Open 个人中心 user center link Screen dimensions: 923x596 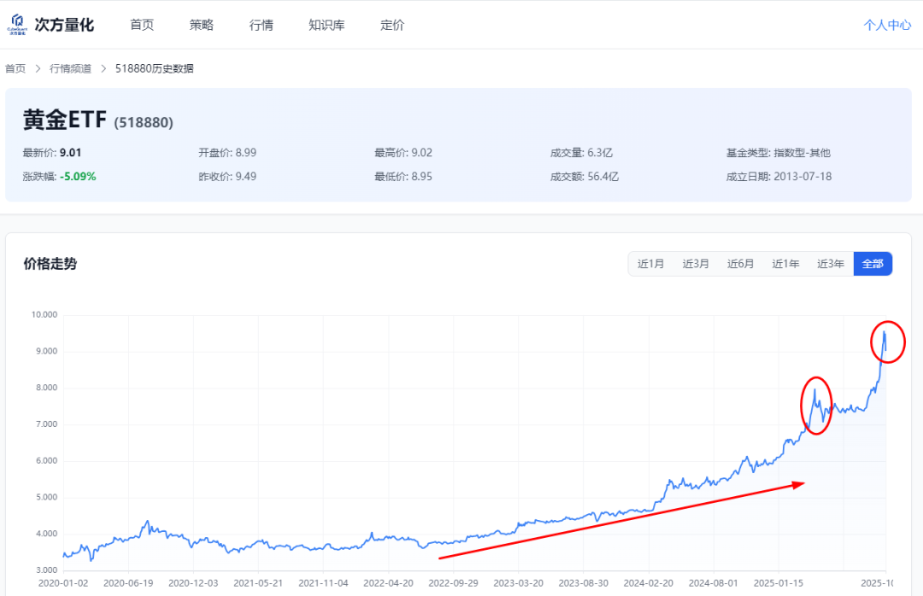coord(887,25)
